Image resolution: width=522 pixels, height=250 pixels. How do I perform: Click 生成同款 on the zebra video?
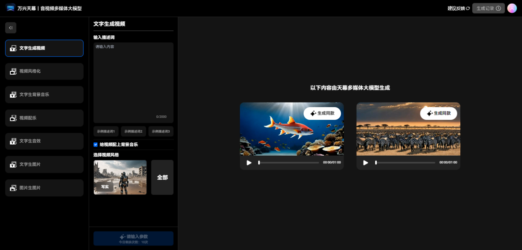pos(438,113)
